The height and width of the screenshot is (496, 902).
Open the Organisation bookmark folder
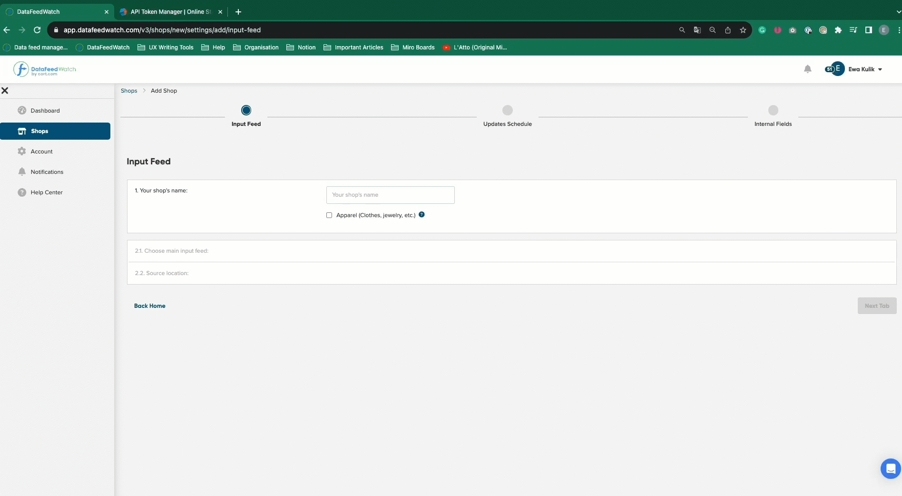pyautogui.click(x=256, y=48)
